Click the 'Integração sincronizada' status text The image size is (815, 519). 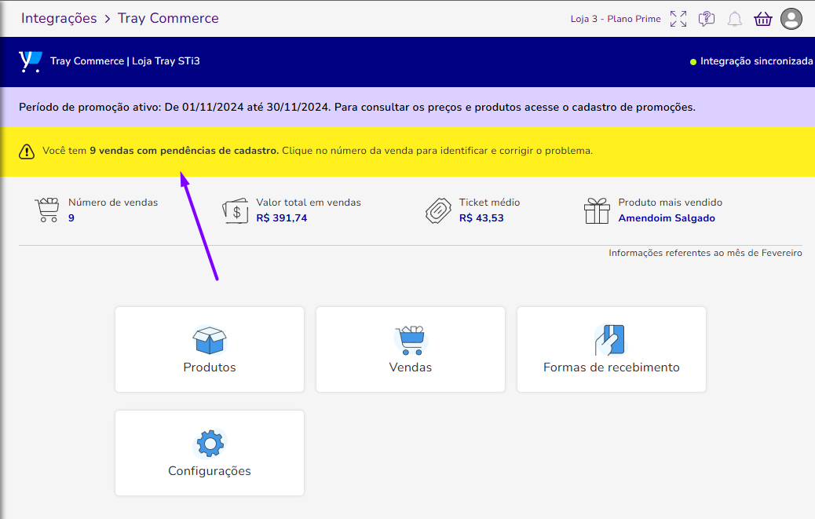pyautogui.click(x=756, y=61)
